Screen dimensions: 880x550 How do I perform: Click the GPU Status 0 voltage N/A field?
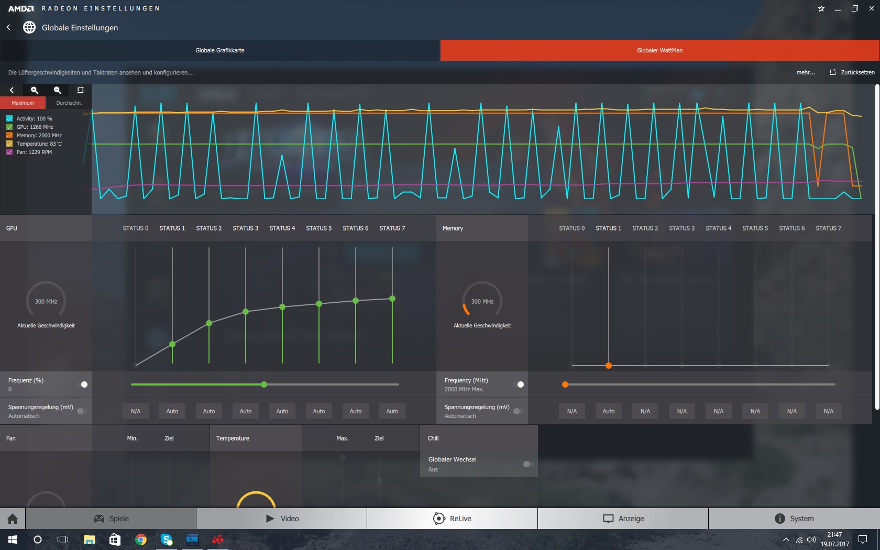136,411
